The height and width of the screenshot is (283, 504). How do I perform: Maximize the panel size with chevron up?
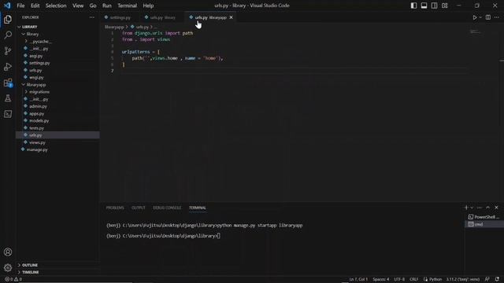coord(488,208)
